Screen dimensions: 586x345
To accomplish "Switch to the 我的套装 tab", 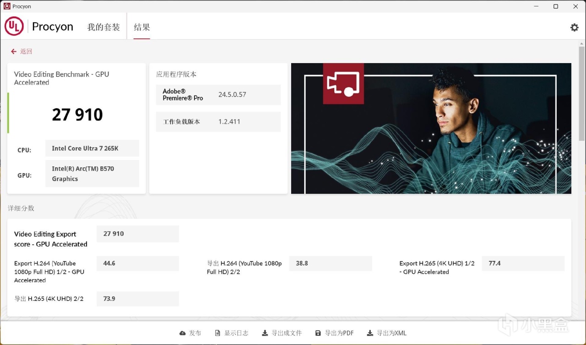I will (x=103, y=27).
